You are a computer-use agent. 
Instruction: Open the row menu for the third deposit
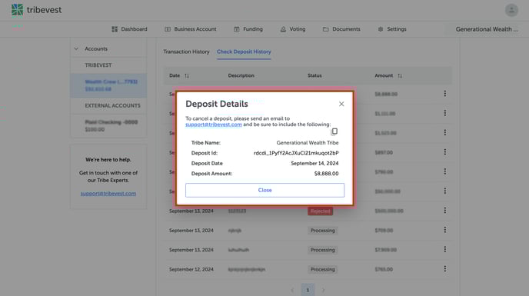[445, 133]
